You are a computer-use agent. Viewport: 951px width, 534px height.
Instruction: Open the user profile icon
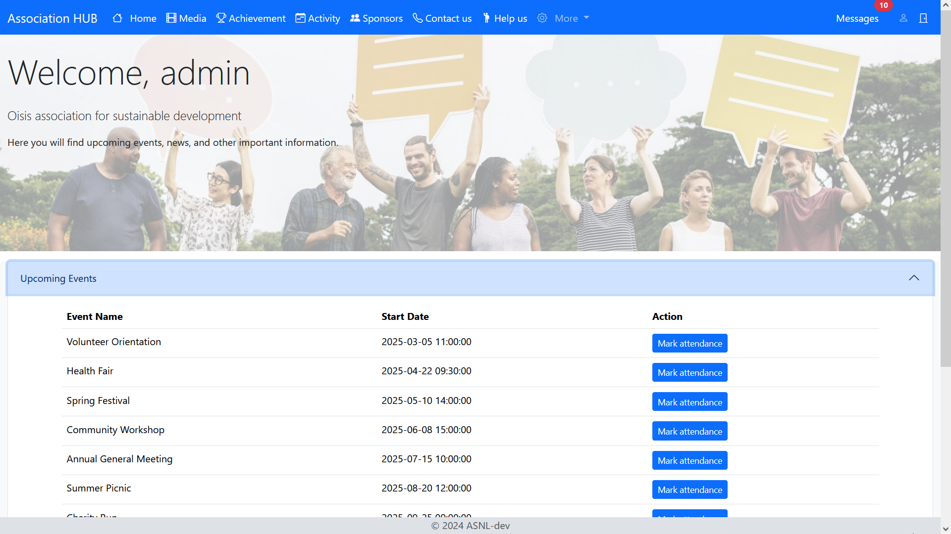coord(903,18)
